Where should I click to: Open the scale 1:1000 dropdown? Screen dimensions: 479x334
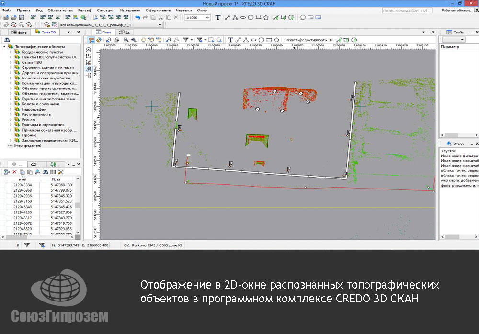pos(207,18)
